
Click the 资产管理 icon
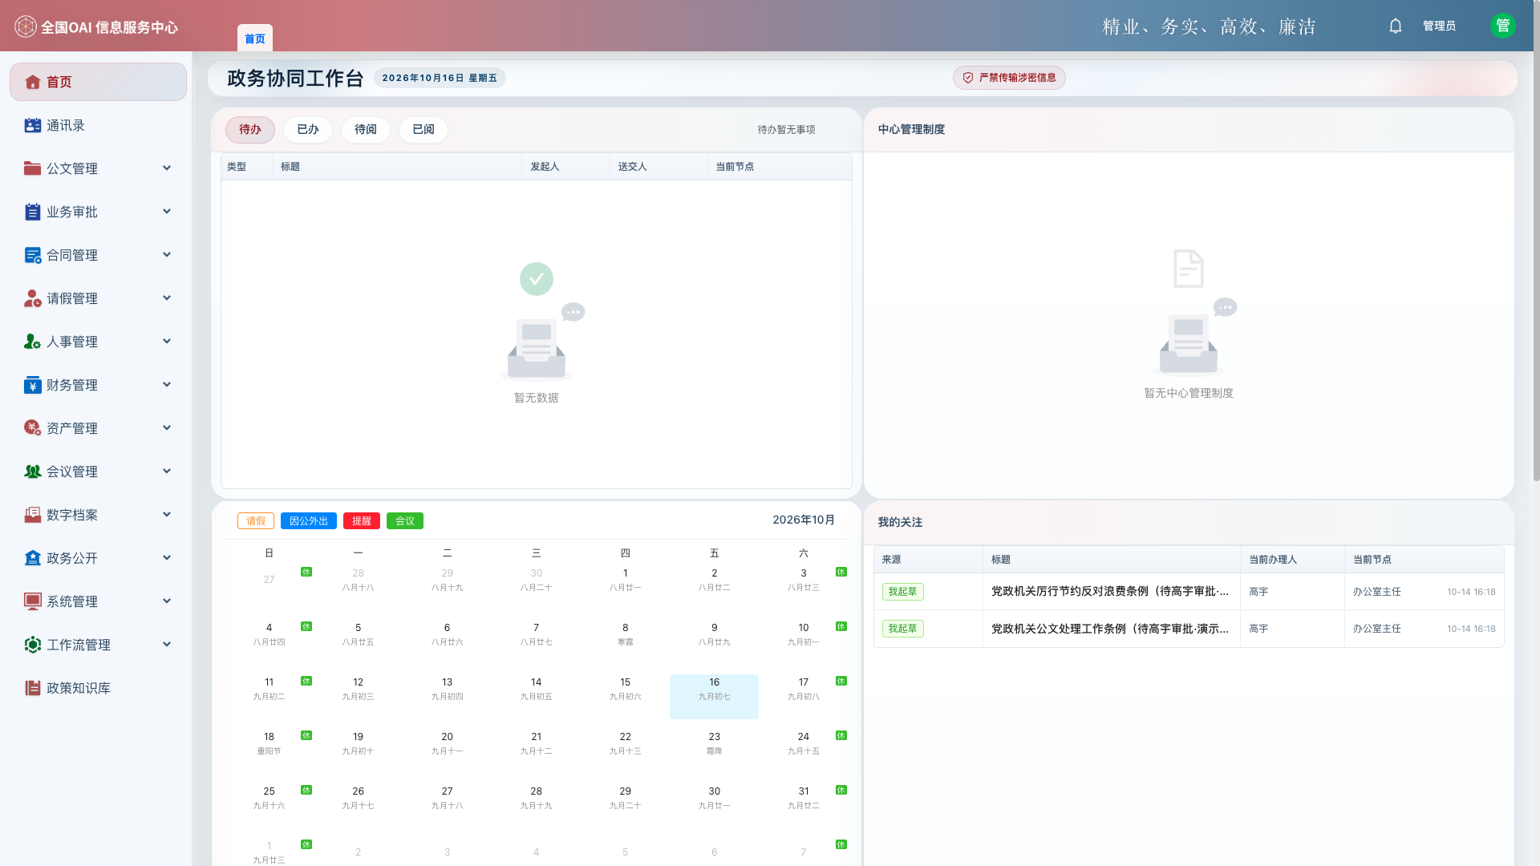(x=33, y=428)
